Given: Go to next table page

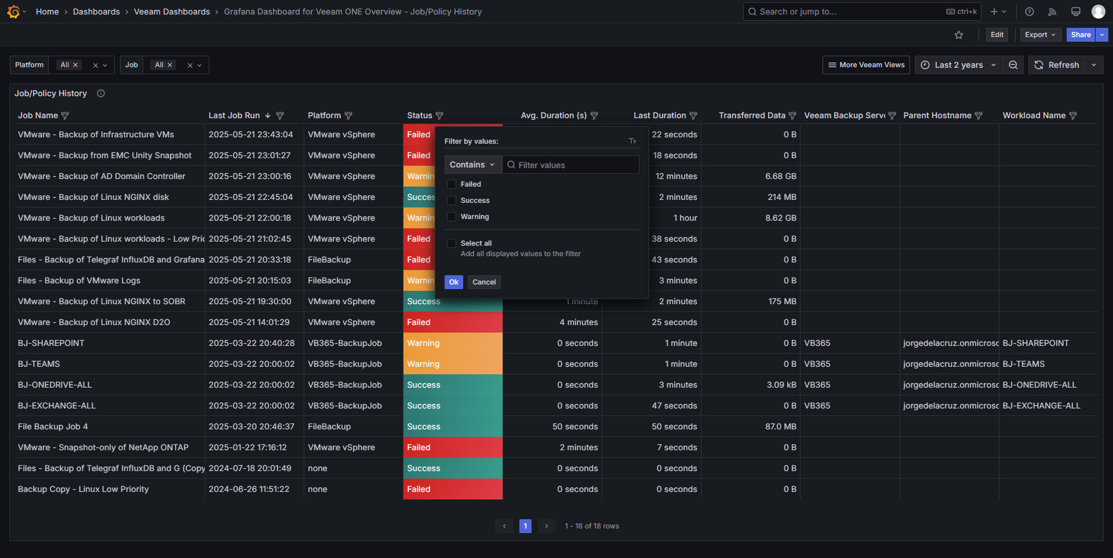Looking at the screenshot, I should click(x=546, y=526).
